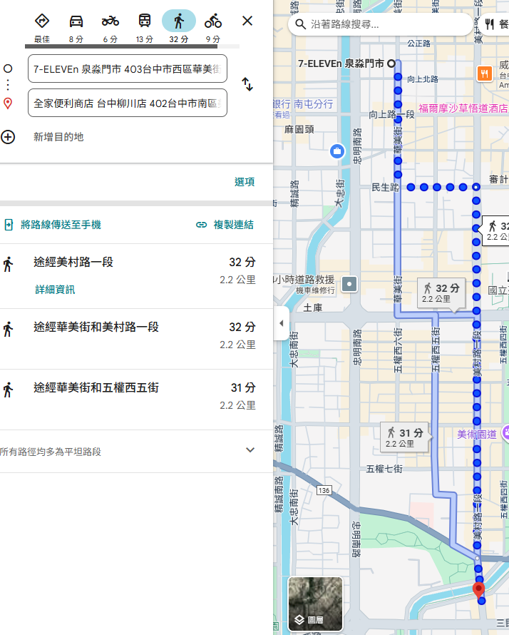Click the route 136 road shield

pyautogui.click(x=324, y=490)
